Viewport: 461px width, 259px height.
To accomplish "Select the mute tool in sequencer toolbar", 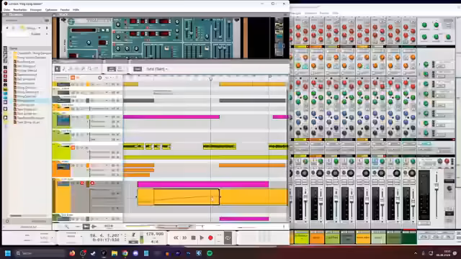I will pos(84,69).
